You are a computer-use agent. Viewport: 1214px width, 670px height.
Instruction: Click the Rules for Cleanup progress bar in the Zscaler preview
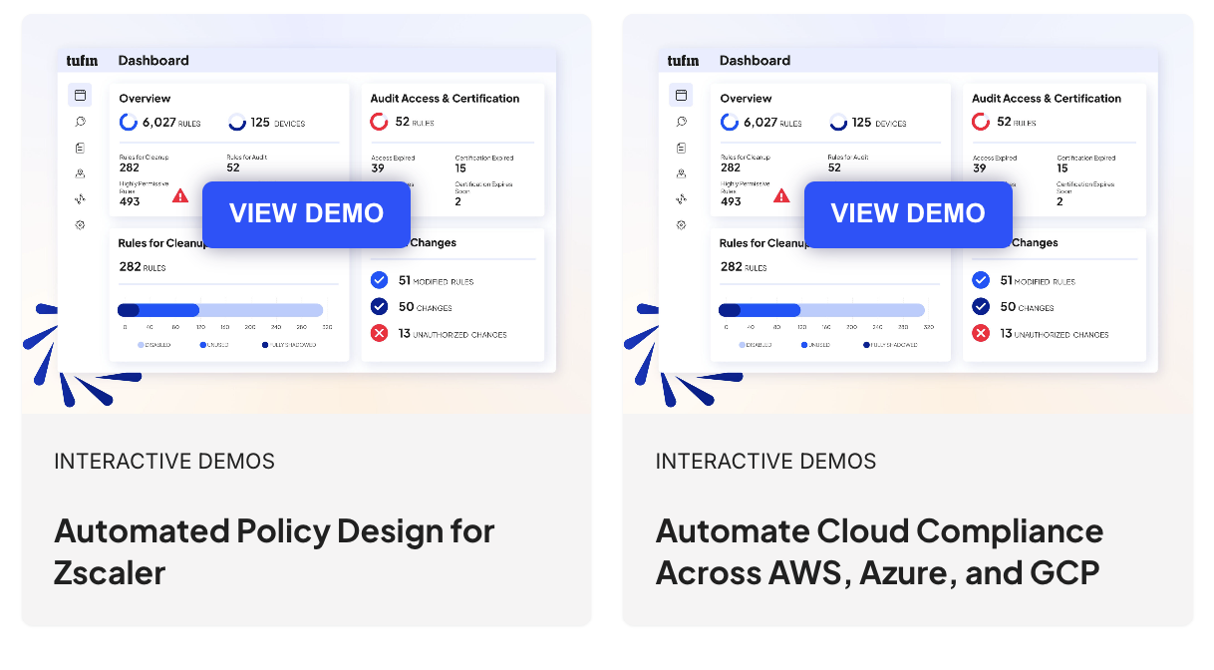pos(220,310)
